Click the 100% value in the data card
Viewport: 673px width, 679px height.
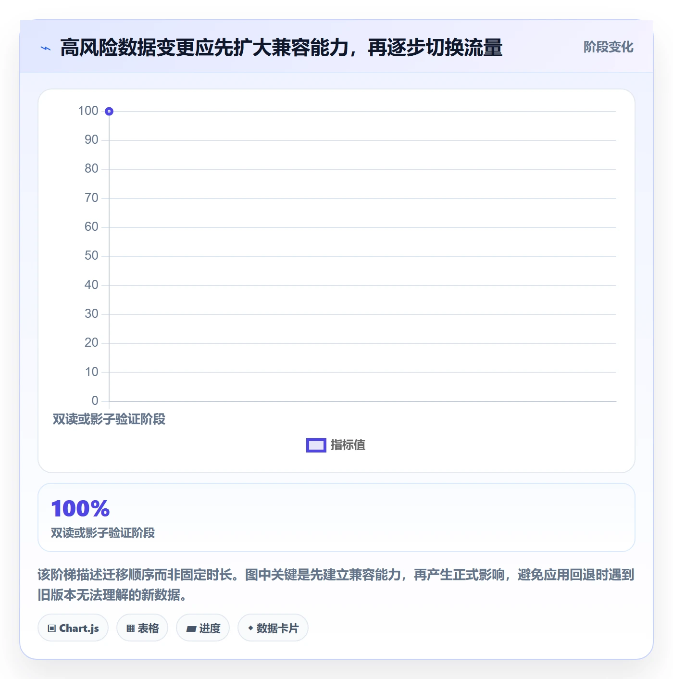(x=80, y=509)
